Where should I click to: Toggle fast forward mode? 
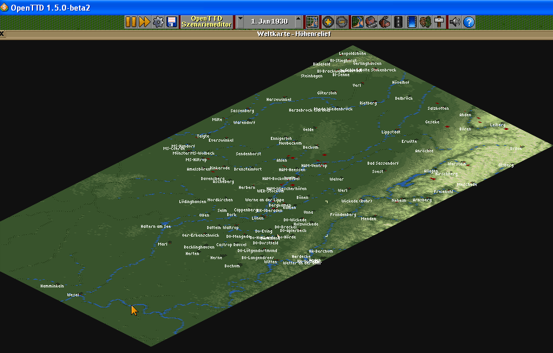point(144,22)
